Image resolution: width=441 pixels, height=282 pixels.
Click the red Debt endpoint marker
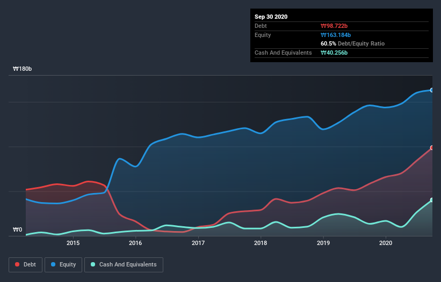432,147
